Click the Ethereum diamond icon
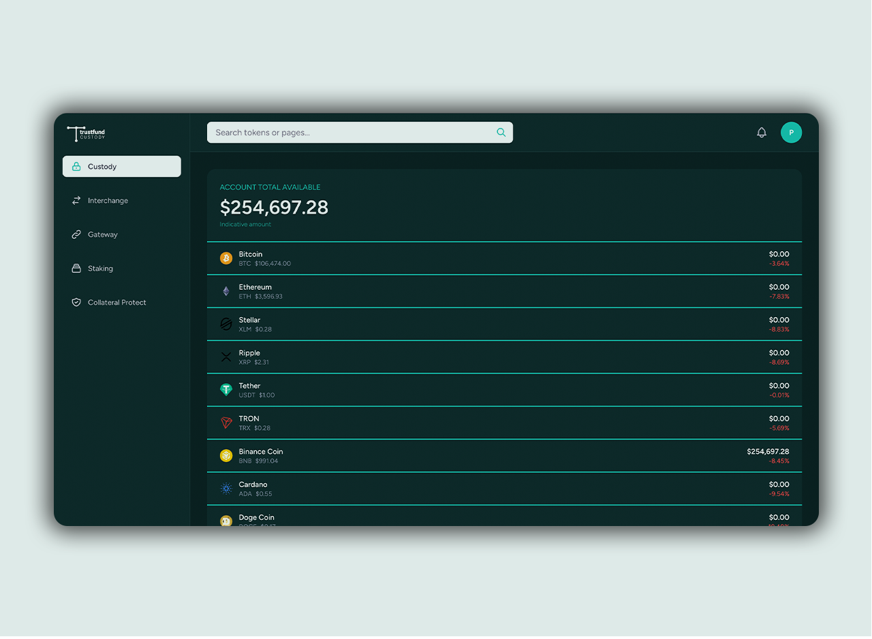 coord(226,291)
